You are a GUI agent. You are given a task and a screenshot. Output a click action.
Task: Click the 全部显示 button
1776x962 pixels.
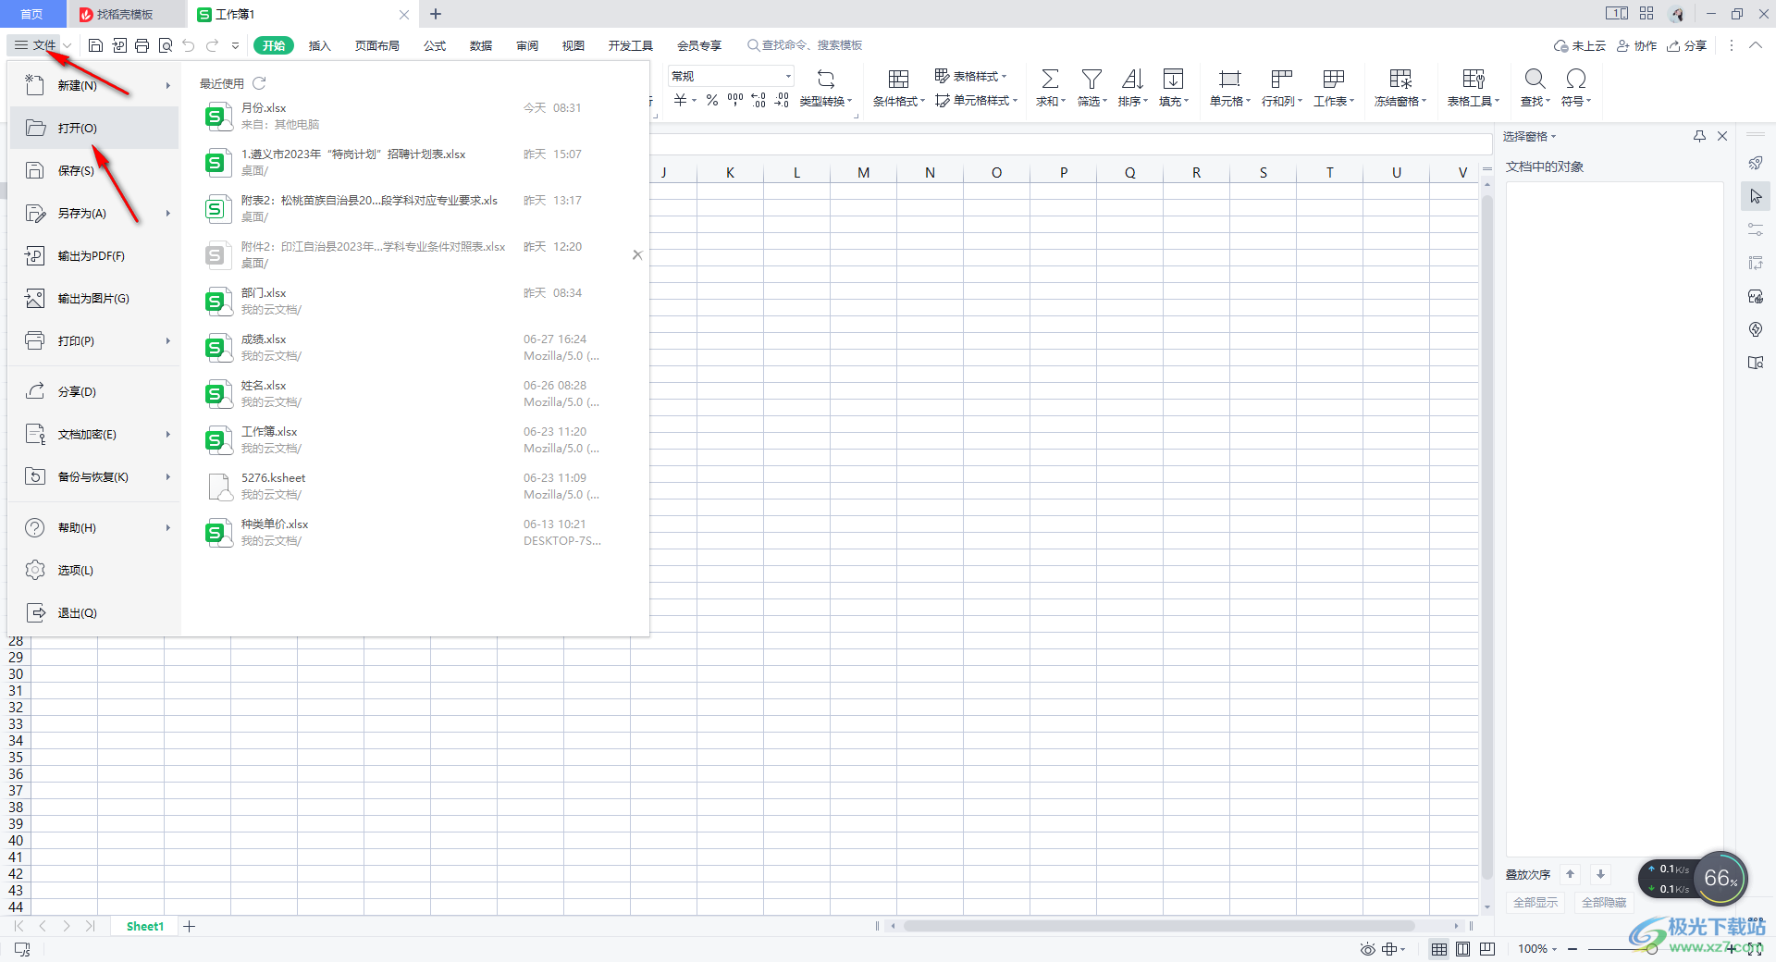[1535, 902]
